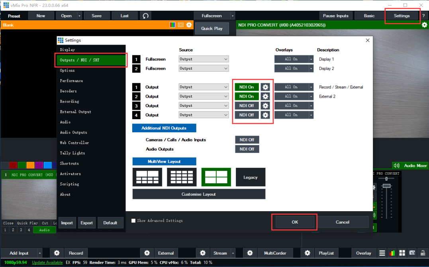Enable NDI for Audio Outputs
The image size is (429, 267).
[247, 149]
